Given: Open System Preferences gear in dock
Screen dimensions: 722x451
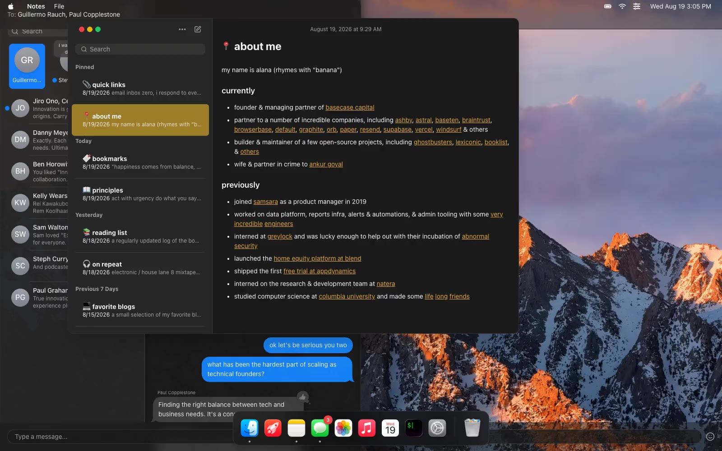Looking at the screenshot, I should [x=437, y=428].
